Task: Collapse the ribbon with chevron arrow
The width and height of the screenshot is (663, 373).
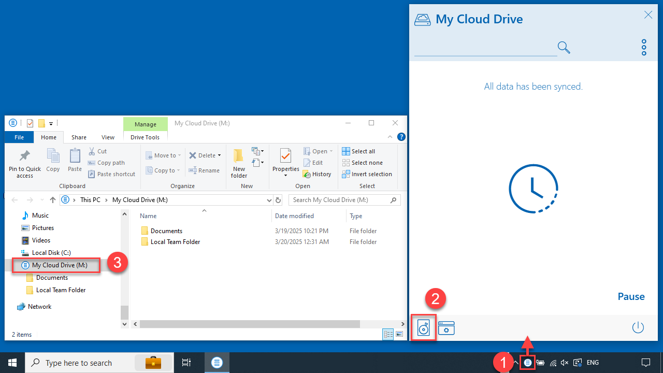Action: (390, 137)
